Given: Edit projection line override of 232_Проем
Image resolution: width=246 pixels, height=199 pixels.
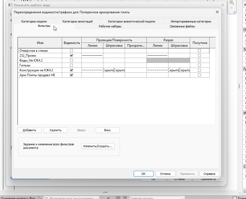Looking at the screenshot, I should coord(92,55).
